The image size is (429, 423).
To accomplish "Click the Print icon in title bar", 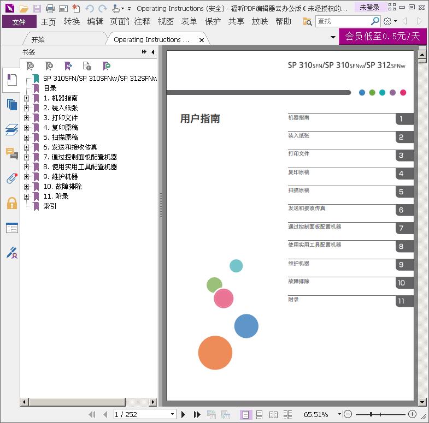I will coord(50,9).
